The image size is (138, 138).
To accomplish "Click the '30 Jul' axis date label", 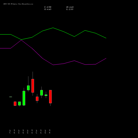I will [x=50, y=132].
